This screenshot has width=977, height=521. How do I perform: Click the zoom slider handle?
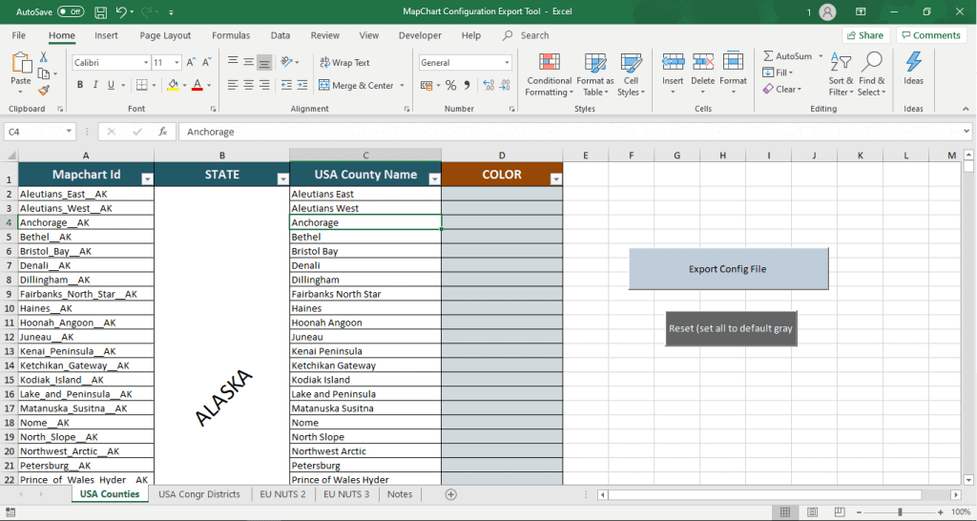(899, 512)
